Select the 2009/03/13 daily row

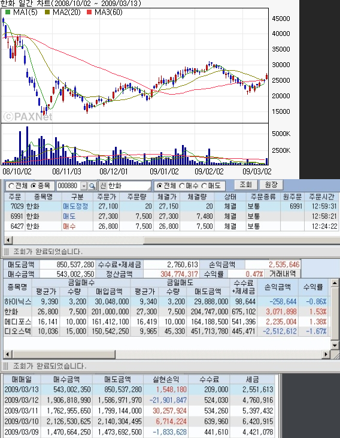coord(139,389)
